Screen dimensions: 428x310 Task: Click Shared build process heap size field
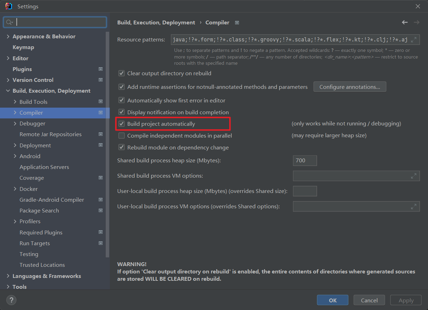click(x=305, y=161)
